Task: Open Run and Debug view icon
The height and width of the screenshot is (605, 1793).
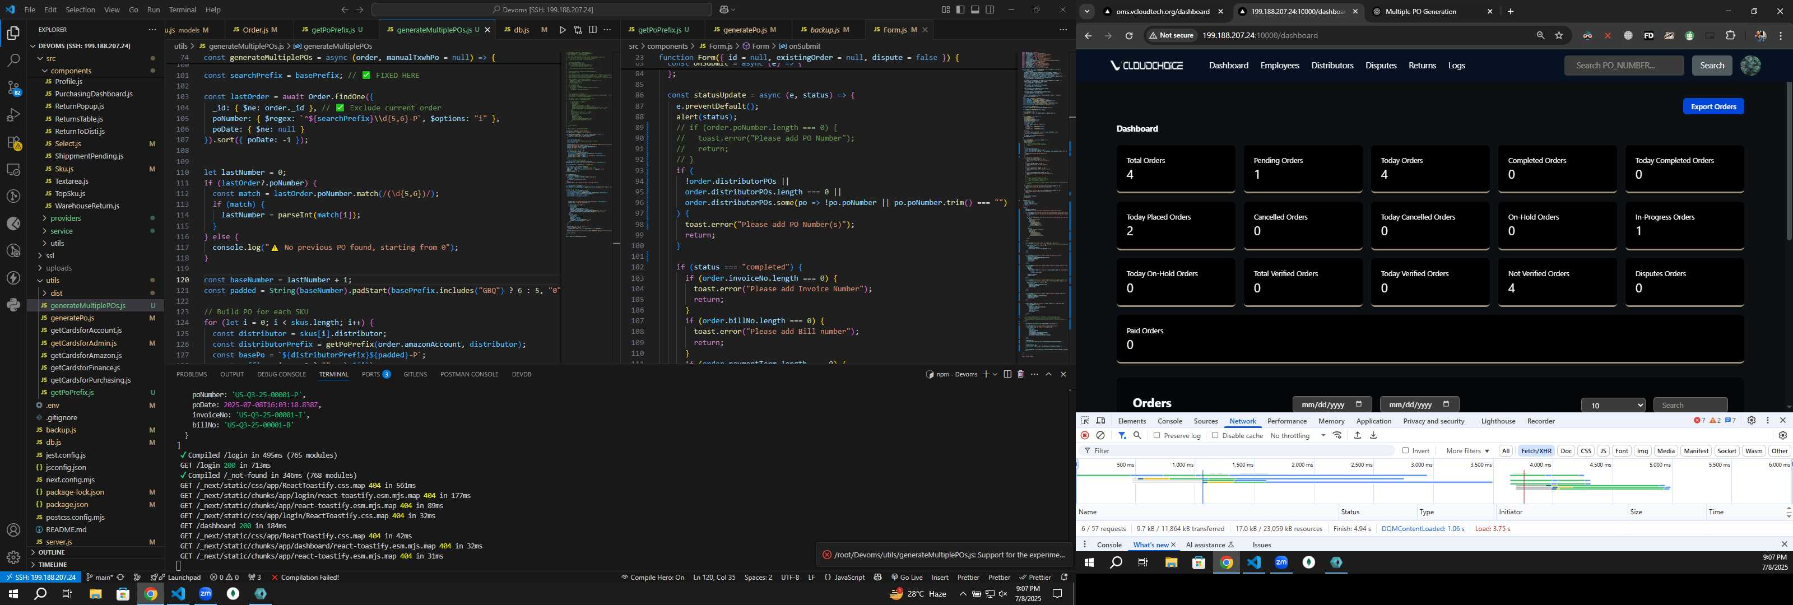Action: pyautogui.click(x=13, y=115)
